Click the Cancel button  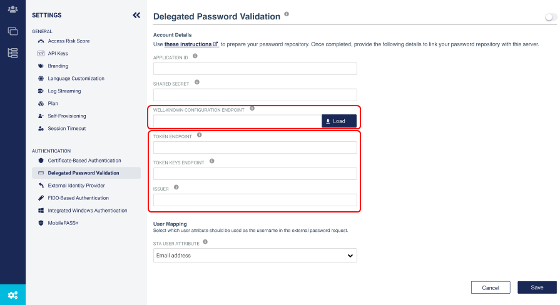491,287
